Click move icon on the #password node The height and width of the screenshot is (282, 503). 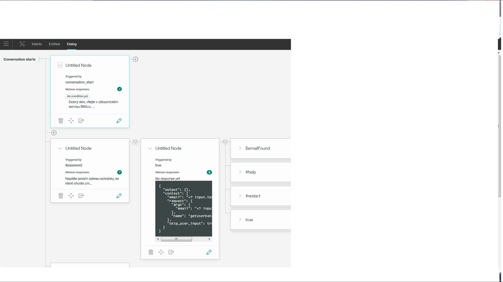[x=71, y=196]
